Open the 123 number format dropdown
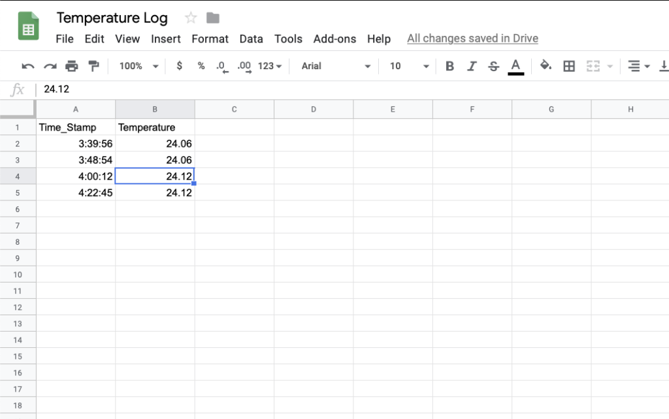 tap(270, 66)
